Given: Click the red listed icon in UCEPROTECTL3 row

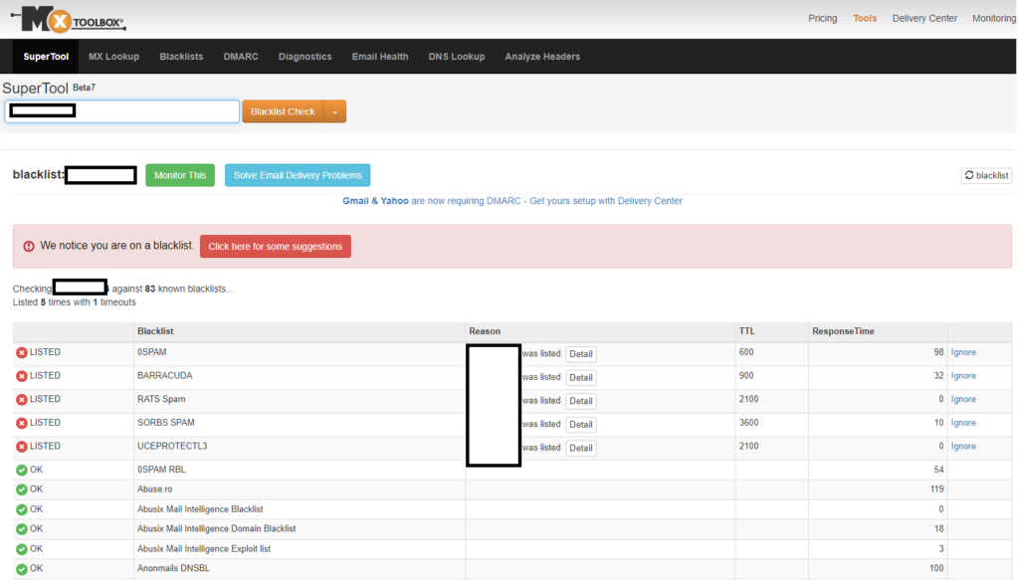Looking at the screenshot, I should tap(22, 447).
